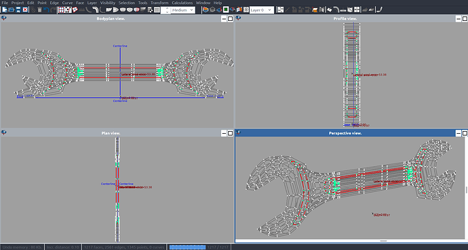Toggle the waterlines display icon
This screenshot has width=468, height=250.
click(x=123, y=10)
